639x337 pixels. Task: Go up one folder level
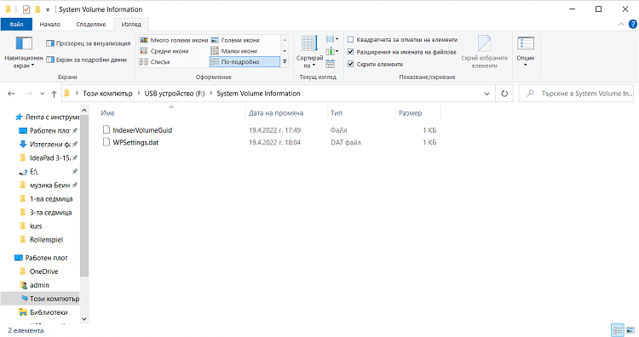(54, 94)
